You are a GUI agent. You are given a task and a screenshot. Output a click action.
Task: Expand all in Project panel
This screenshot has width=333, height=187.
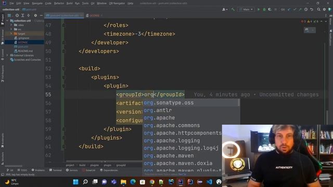[x=22, y=16]
